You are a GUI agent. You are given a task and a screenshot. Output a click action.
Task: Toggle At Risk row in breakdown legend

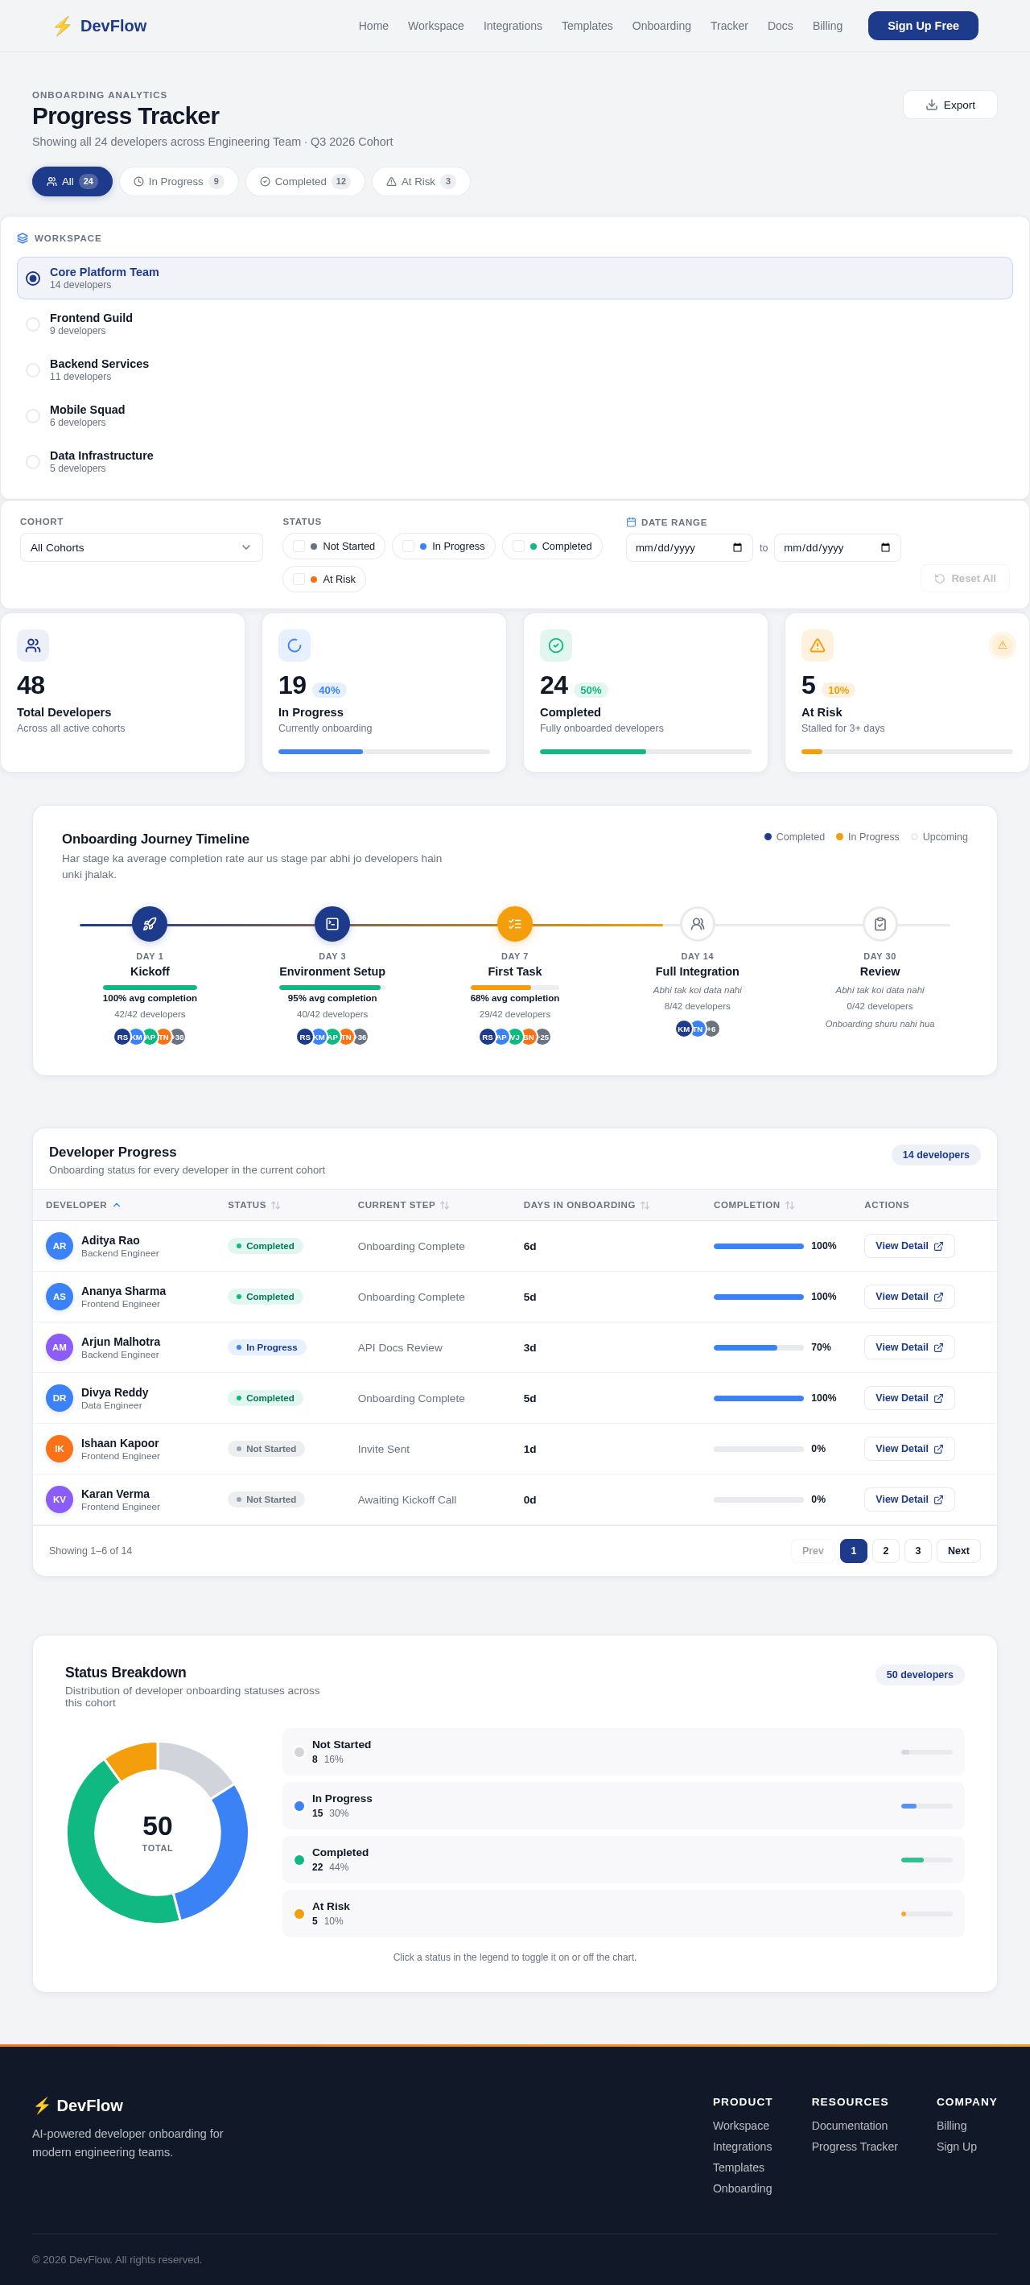tap(623, 1913)
